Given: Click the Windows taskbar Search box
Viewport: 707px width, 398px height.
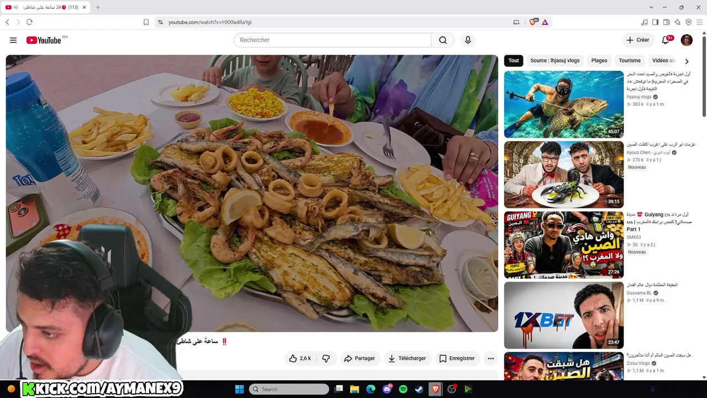Looking at the screenshot, I should (x=289, y=389).
